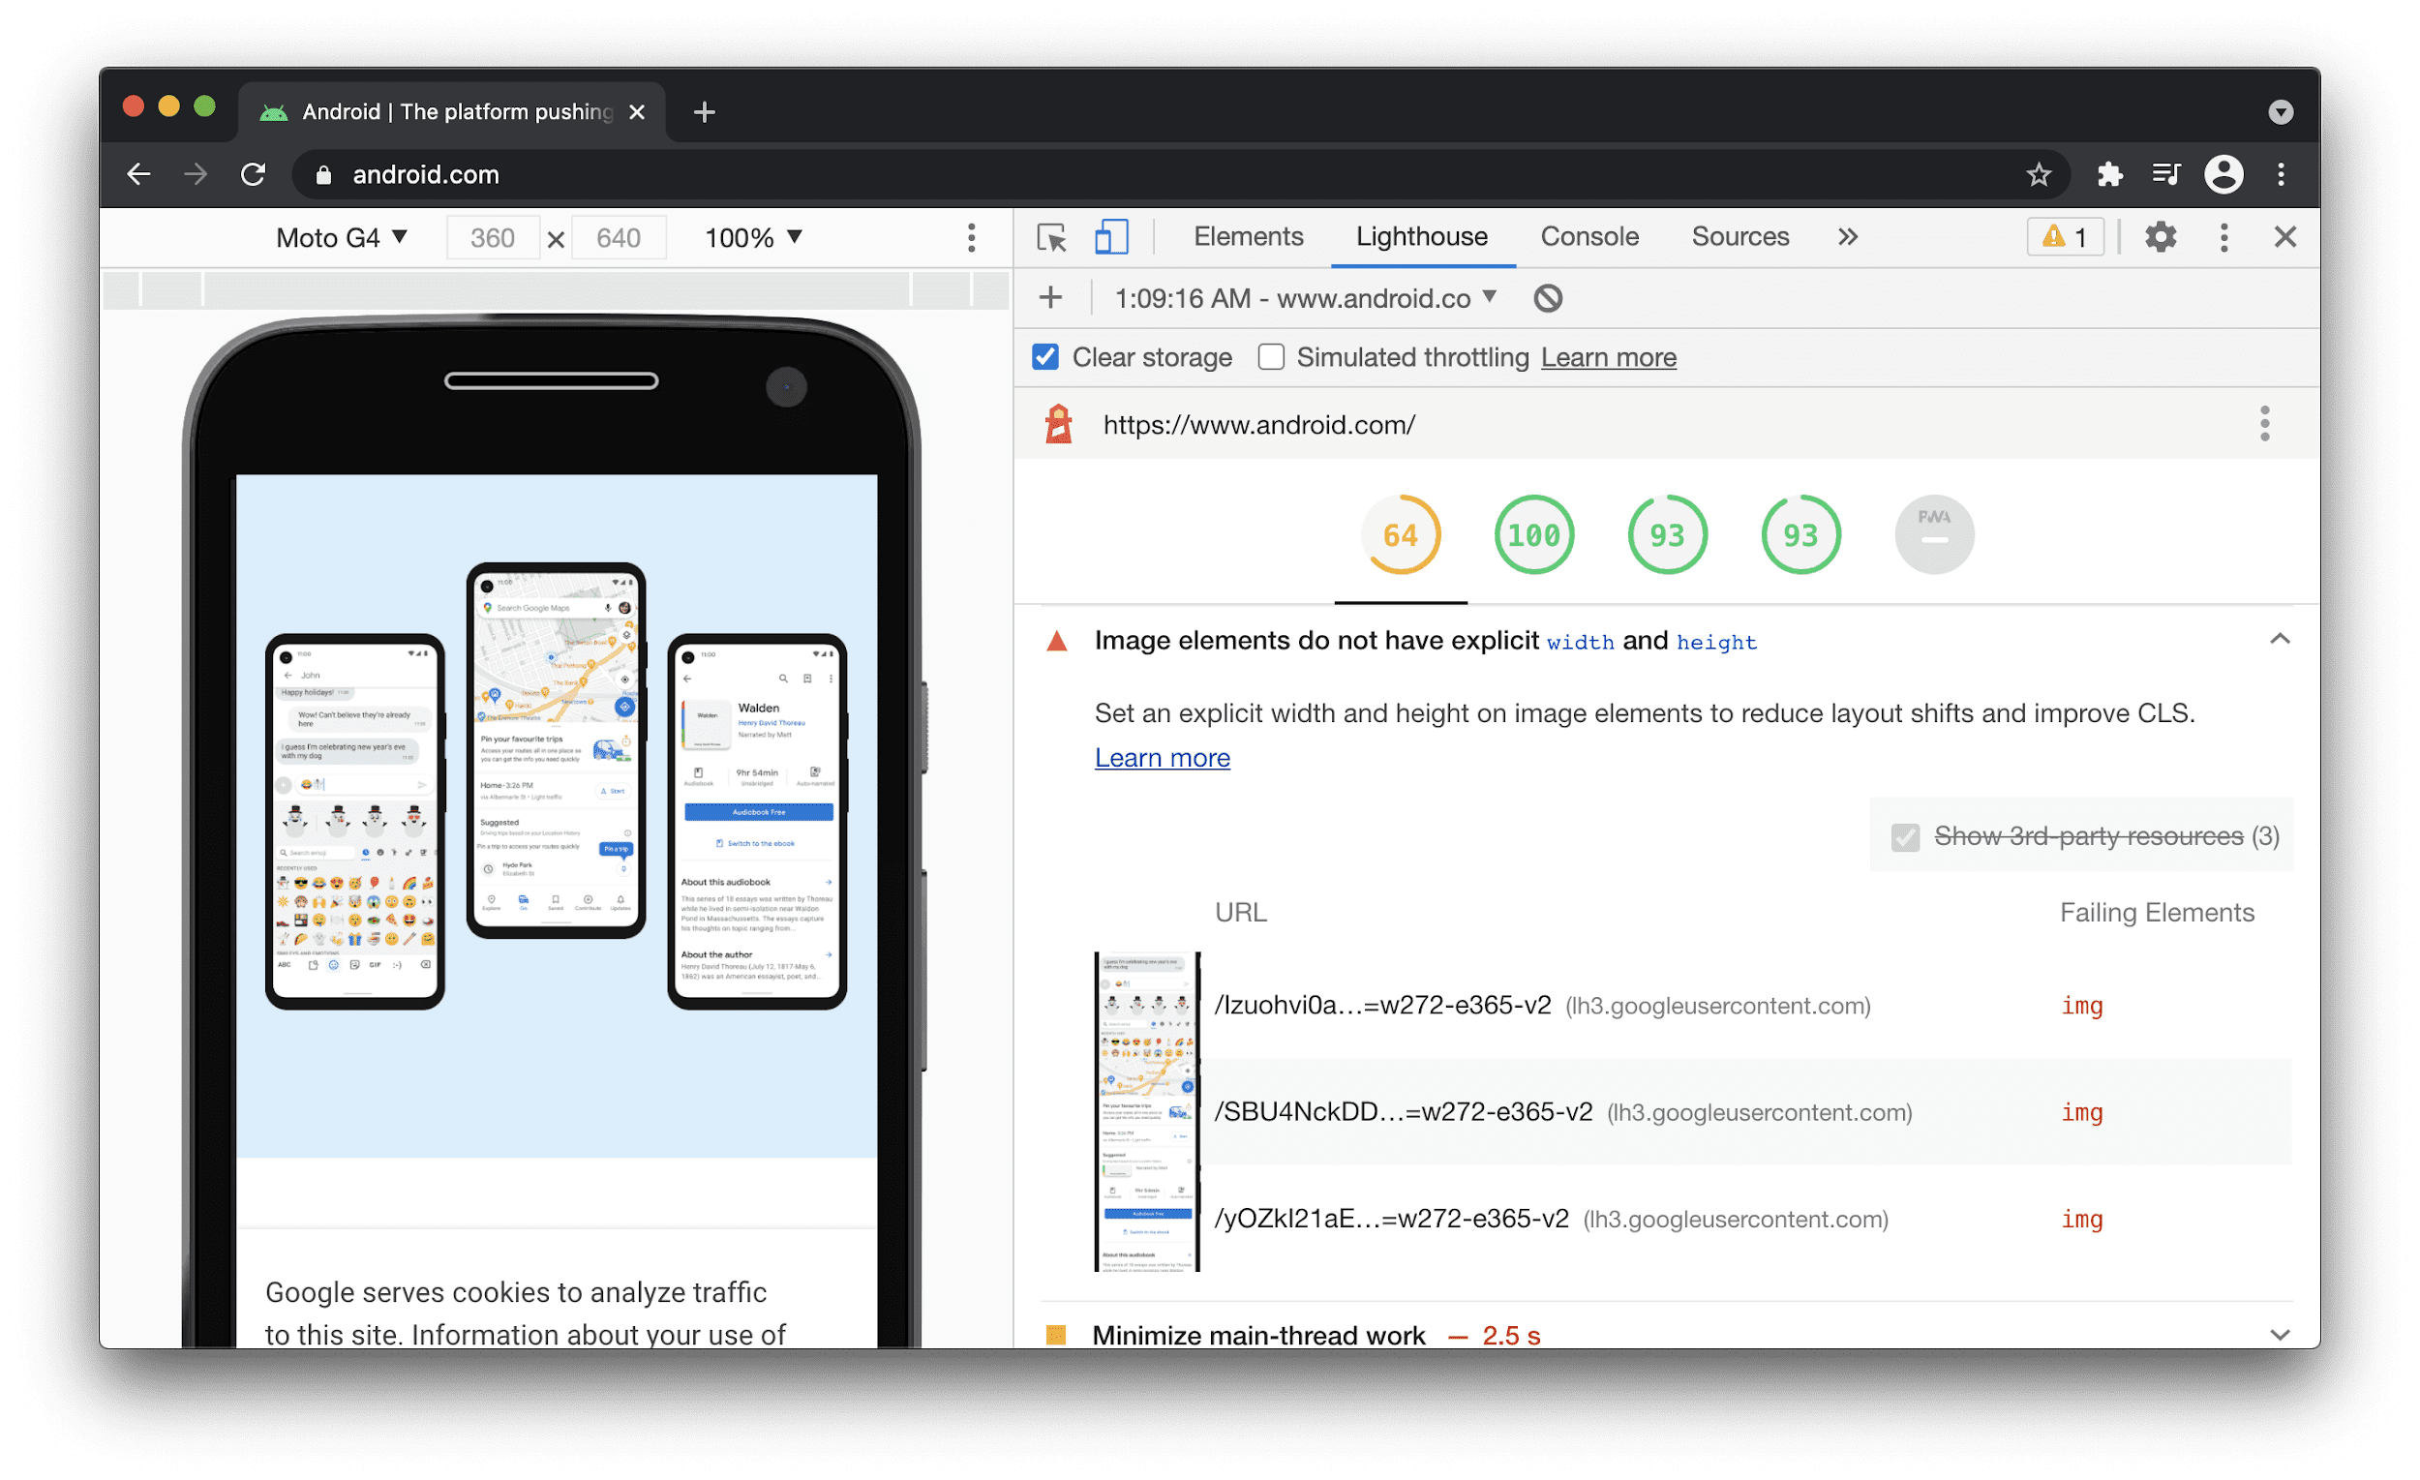Click the close DevTools 'X' icon

2285,237
